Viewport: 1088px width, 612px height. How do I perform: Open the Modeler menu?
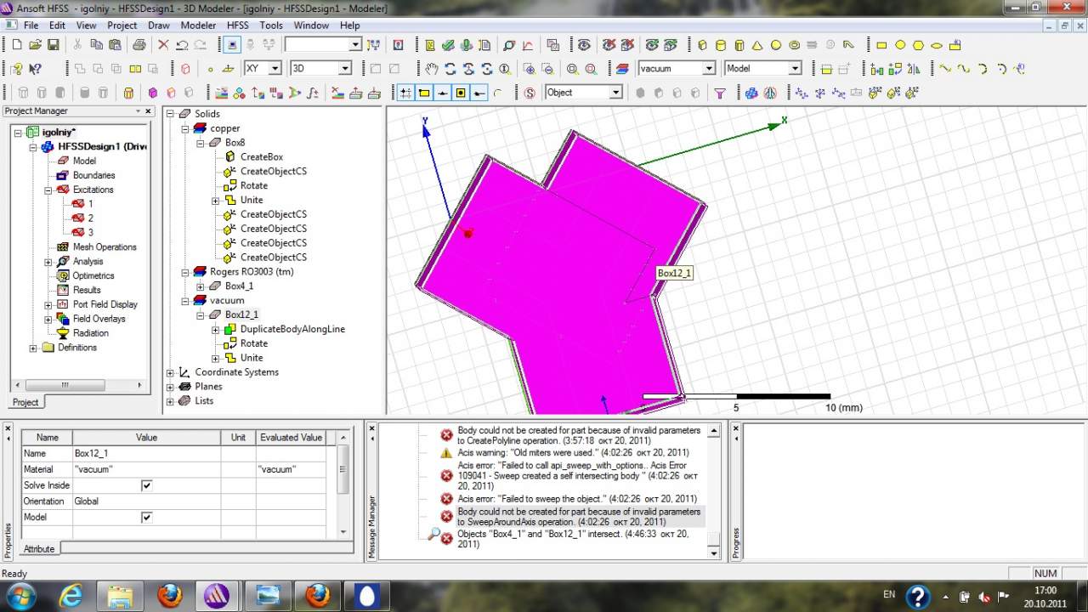coord(198,25)
